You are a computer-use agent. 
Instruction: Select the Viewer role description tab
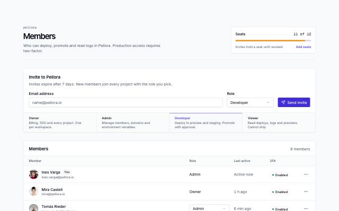point(279,122)
